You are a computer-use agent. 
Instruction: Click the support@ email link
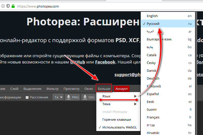pyautogui.click(x=128, y=75)
